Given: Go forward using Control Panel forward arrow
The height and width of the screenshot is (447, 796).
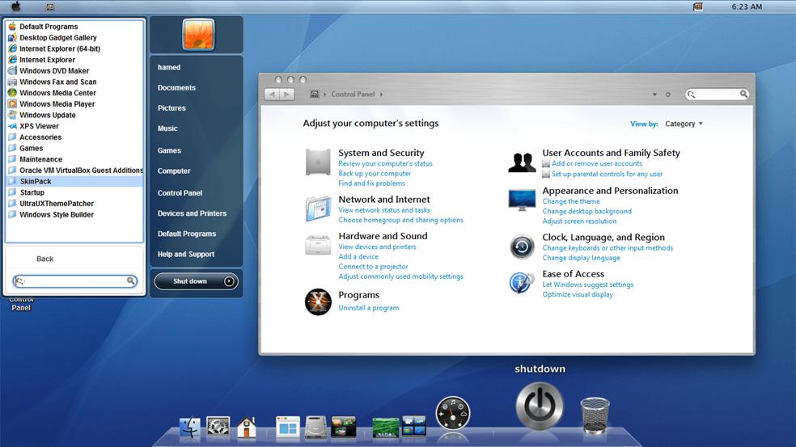Looking at the screenshot, I should click(x=287, y=94).
